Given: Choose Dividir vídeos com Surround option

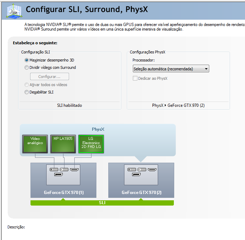Looking at the screenshot, I should pos(27,67).
